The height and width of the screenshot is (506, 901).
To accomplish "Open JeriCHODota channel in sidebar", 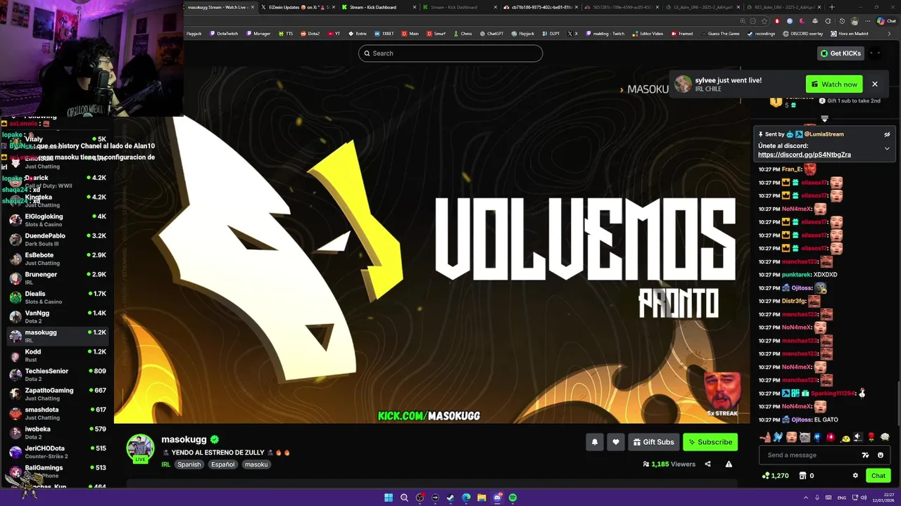I will coord(57,452).
